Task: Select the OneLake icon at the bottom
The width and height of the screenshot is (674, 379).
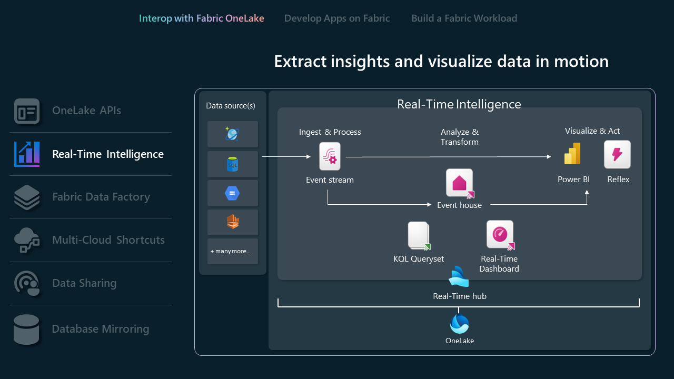Action: click(x=459, y=323)
